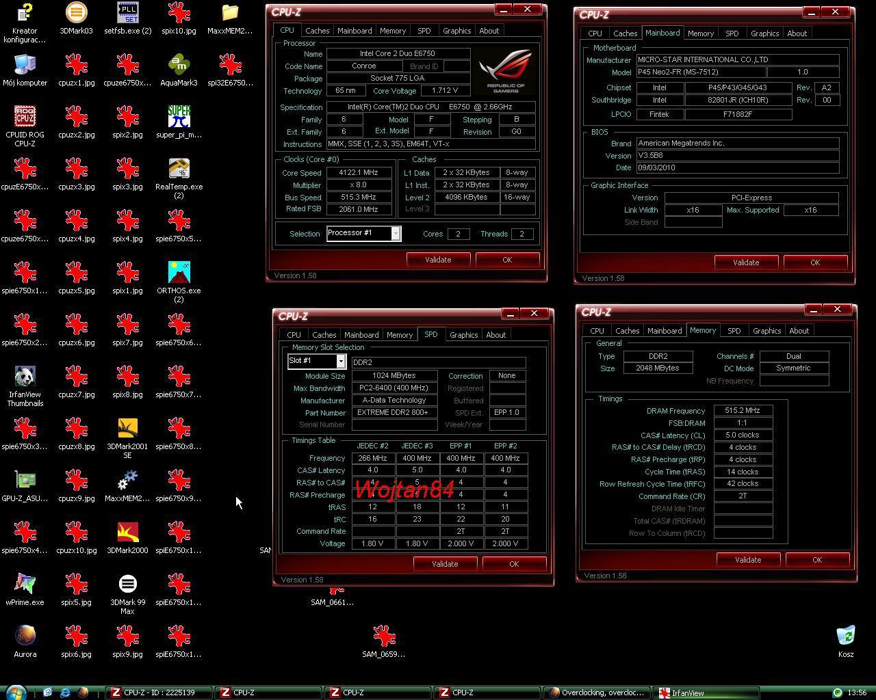
Task: Click EXTREME DDR2 800+ part number
Action: pyautogui.click(x=394, y=413)
